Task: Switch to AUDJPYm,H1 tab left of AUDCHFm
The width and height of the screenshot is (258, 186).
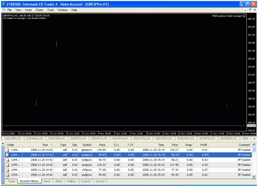Action: (120, 138)
